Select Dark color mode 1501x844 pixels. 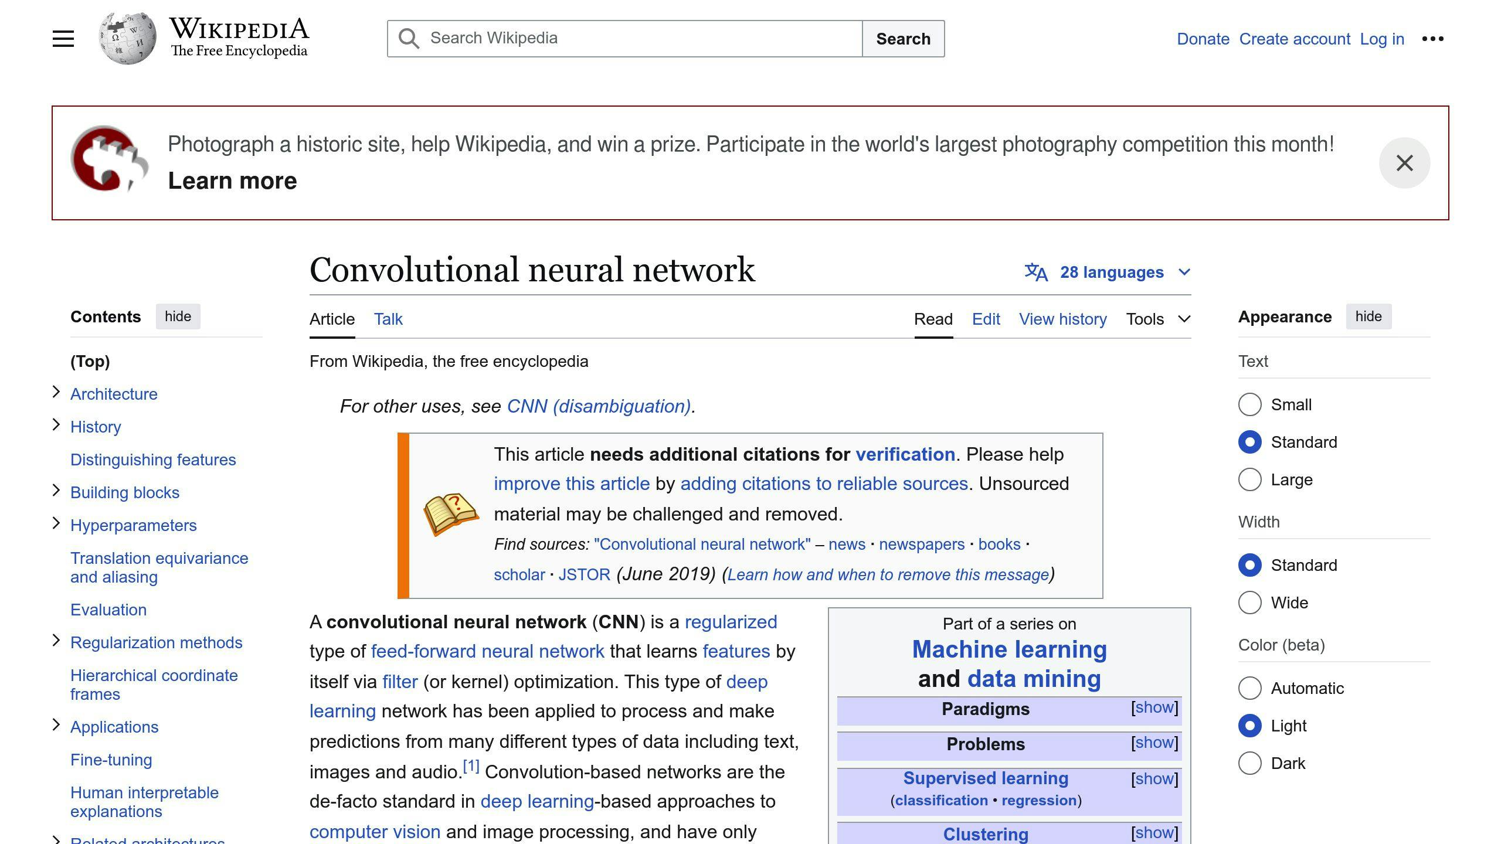point(1249,763)
